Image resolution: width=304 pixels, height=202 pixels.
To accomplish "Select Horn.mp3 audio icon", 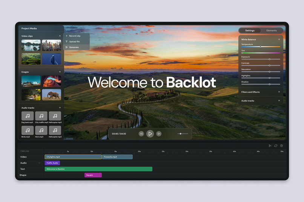I will click(41, 130).
